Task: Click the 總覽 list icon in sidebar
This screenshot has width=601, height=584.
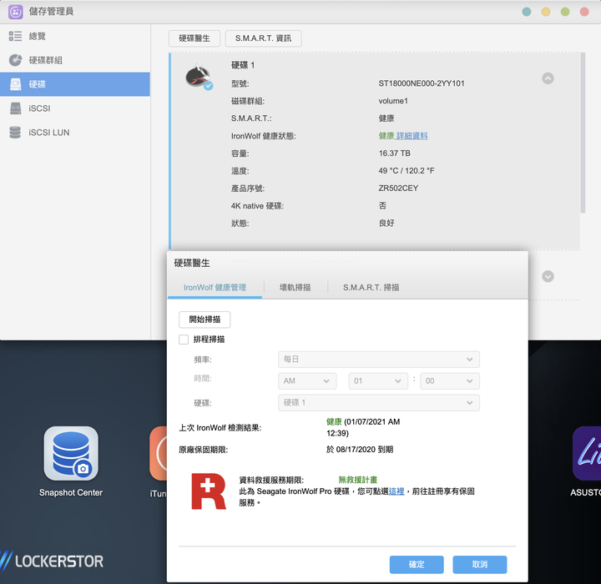Action: [15, 37]
